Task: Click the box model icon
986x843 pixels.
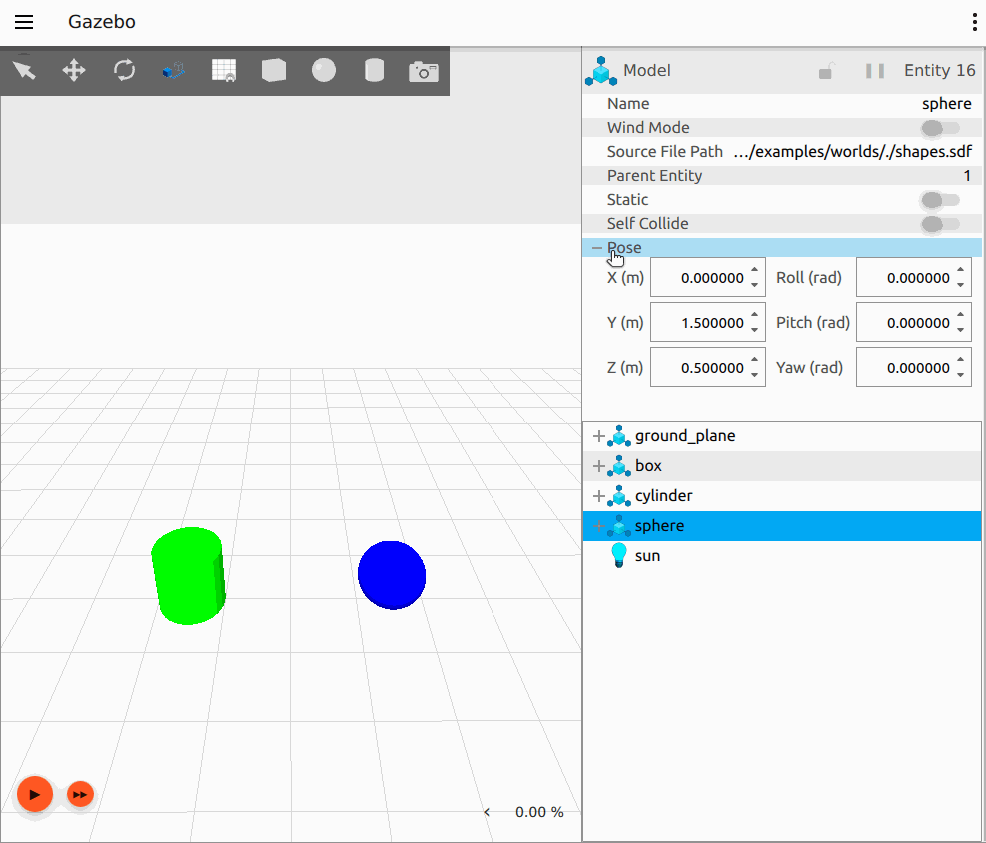Action: [x=619, y=466]
